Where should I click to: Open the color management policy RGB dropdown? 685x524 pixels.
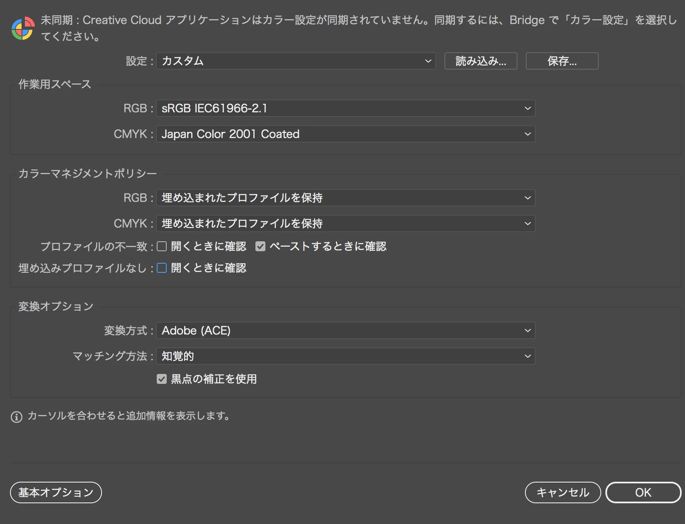[345, 198]
